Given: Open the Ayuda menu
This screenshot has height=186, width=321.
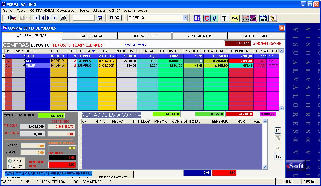Looking at the screenshot, I should point(143,11).
